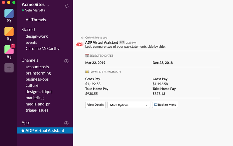Click Gross Pay label under Dec 28, 2018
Screen dimensions: 233x146
[160, 79]
